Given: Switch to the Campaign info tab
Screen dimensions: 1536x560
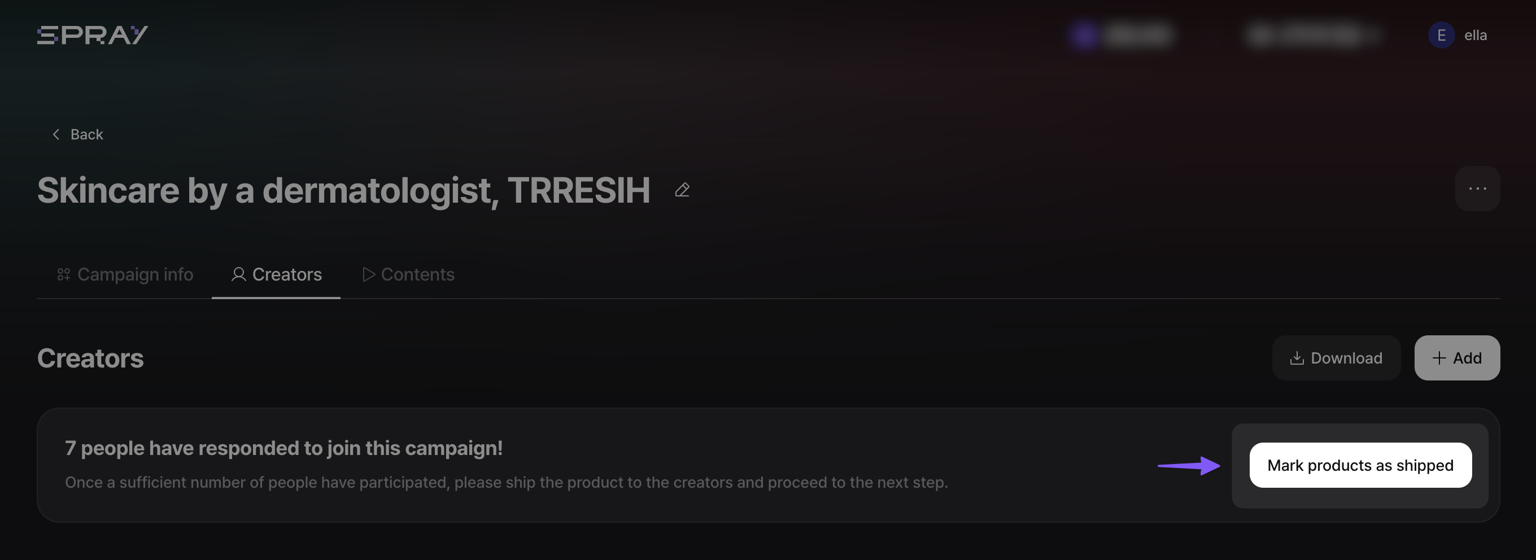Looking at the screenshot, I should coord(125,274).
